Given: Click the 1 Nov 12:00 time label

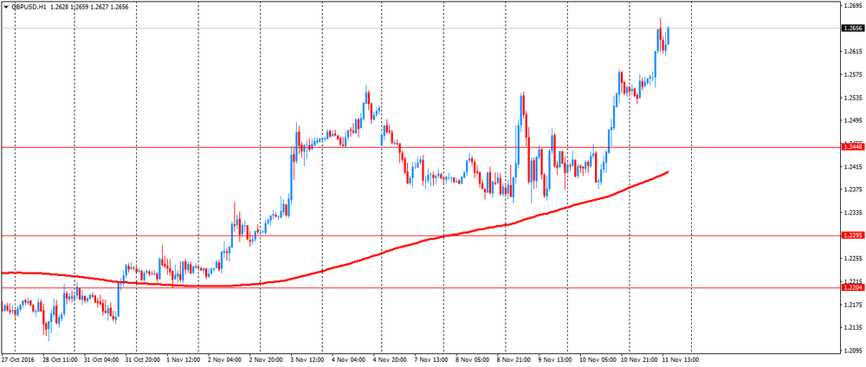Looking at the screenshot, I should click(x=183, y=360).
